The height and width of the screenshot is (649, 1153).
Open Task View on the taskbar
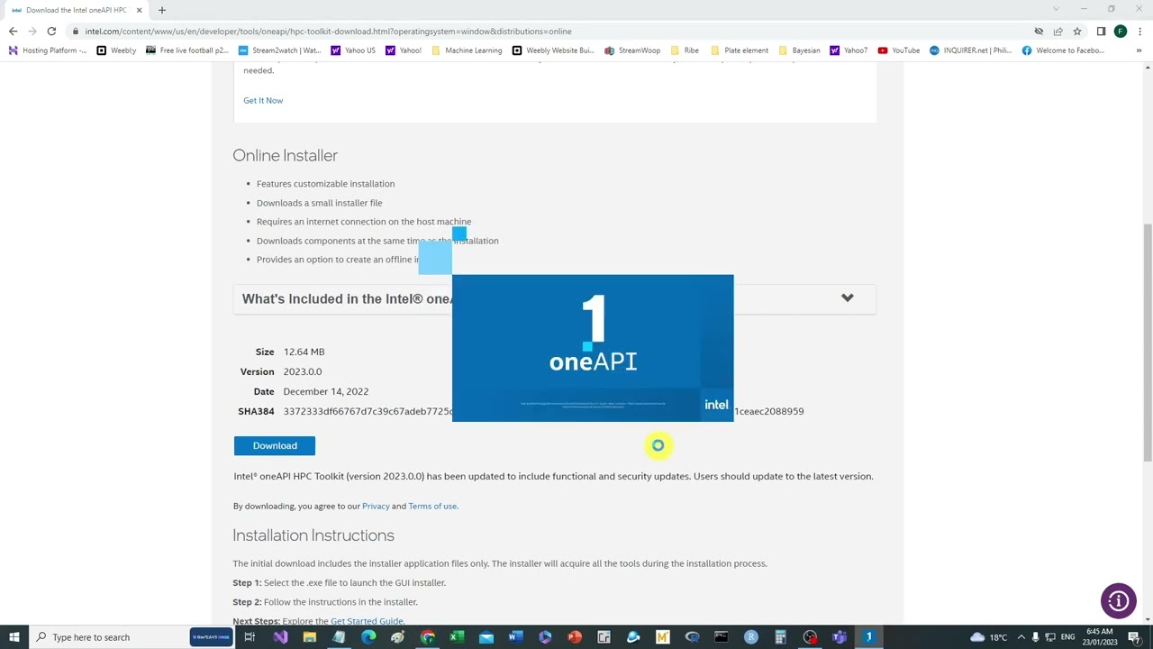[x=250, y=637]
